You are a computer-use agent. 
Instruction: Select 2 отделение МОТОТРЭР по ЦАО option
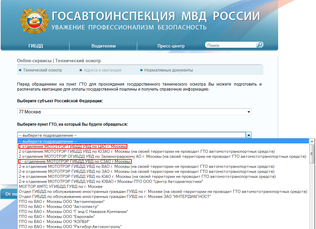tap(163, 146)
